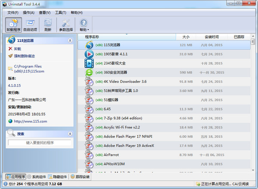Select 4K Video Downloader 3.6 row
The height and width of the screenshot is (189, 258).
pos(164,82)
